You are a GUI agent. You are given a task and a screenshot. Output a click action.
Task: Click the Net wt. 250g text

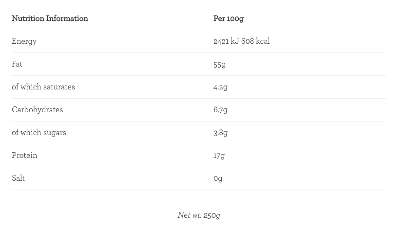(x=199, y=215)
